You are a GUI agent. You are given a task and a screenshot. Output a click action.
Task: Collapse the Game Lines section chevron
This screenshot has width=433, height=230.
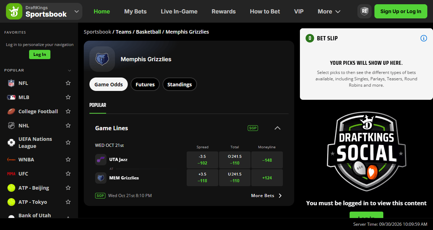(278, 128)
